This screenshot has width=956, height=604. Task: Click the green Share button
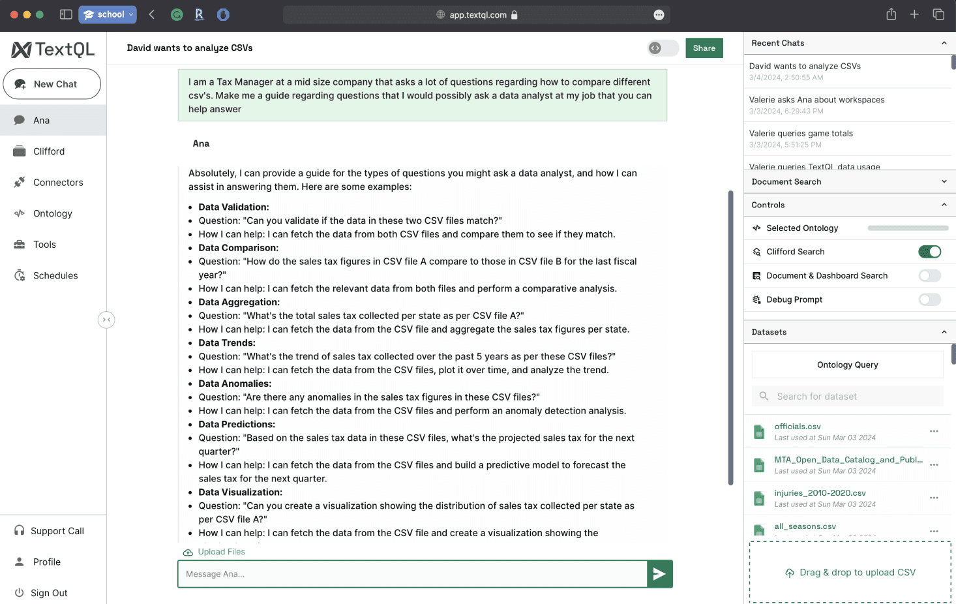pyautogui.click(x=704, y=48)
